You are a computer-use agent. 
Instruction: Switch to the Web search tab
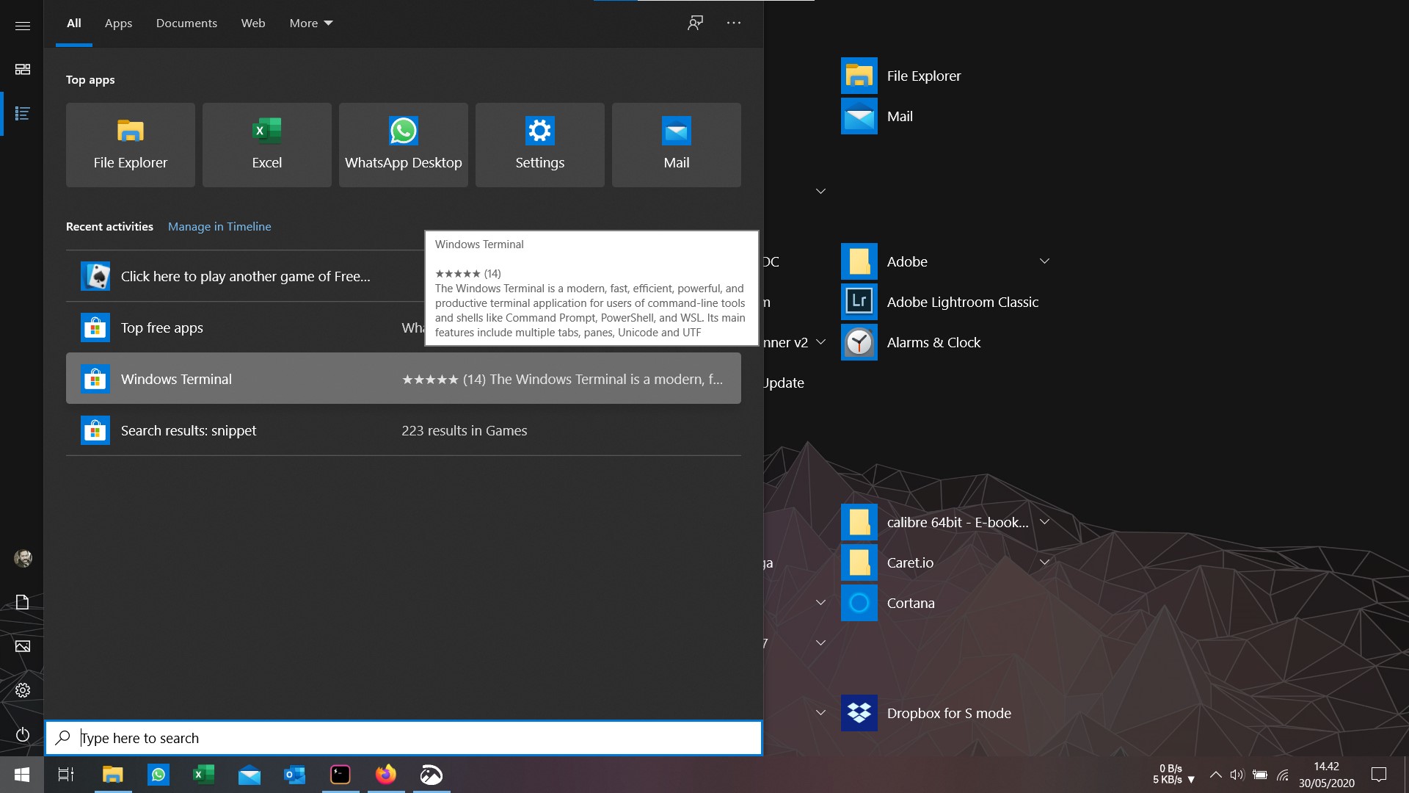point(253,23)
